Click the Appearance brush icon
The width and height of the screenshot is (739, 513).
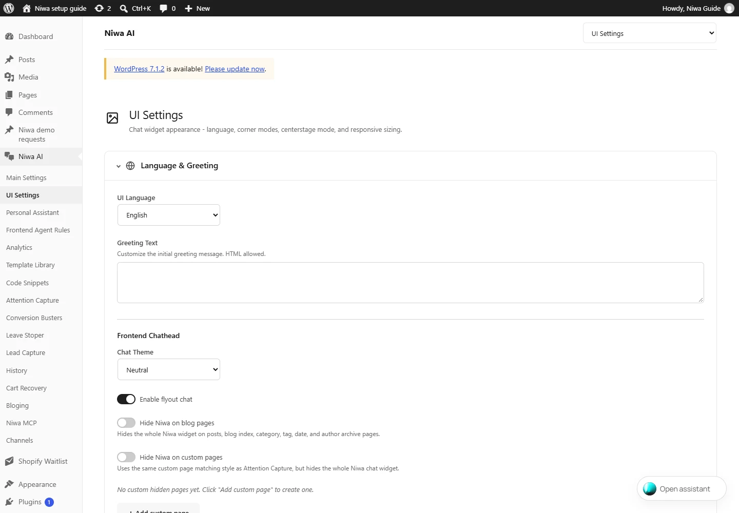(x=9, y=484)
